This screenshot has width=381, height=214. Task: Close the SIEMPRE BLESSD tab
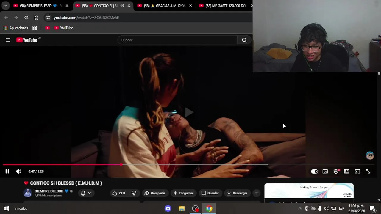point(67,6)
